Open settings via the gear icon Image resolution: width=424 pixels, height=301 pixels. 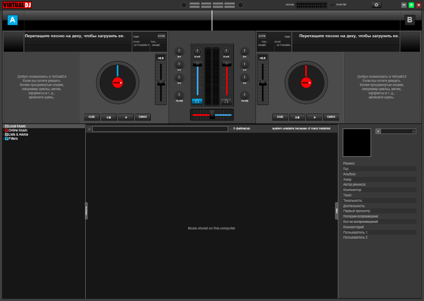coord(376,4)
